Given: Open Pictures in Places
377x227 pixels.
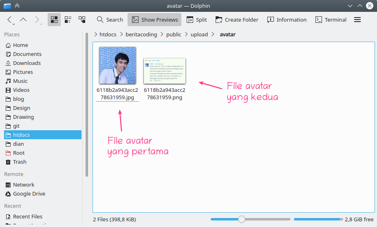Looking at the screenshot, I should 43,72.
